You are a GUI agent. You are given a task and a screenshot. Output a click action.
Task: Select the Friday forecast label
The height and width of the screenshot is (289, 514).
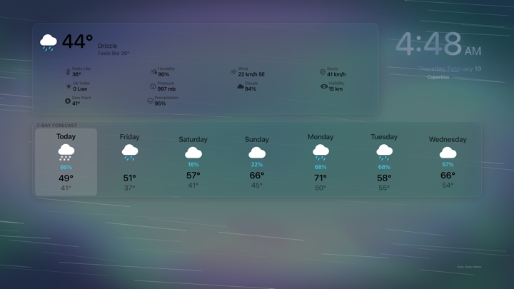(x=129, y=137)
